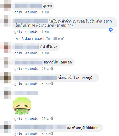
Task: Click the 59 นาที timestamp under ขอวาร์ปหน่อยแอด
Action: 47,69
